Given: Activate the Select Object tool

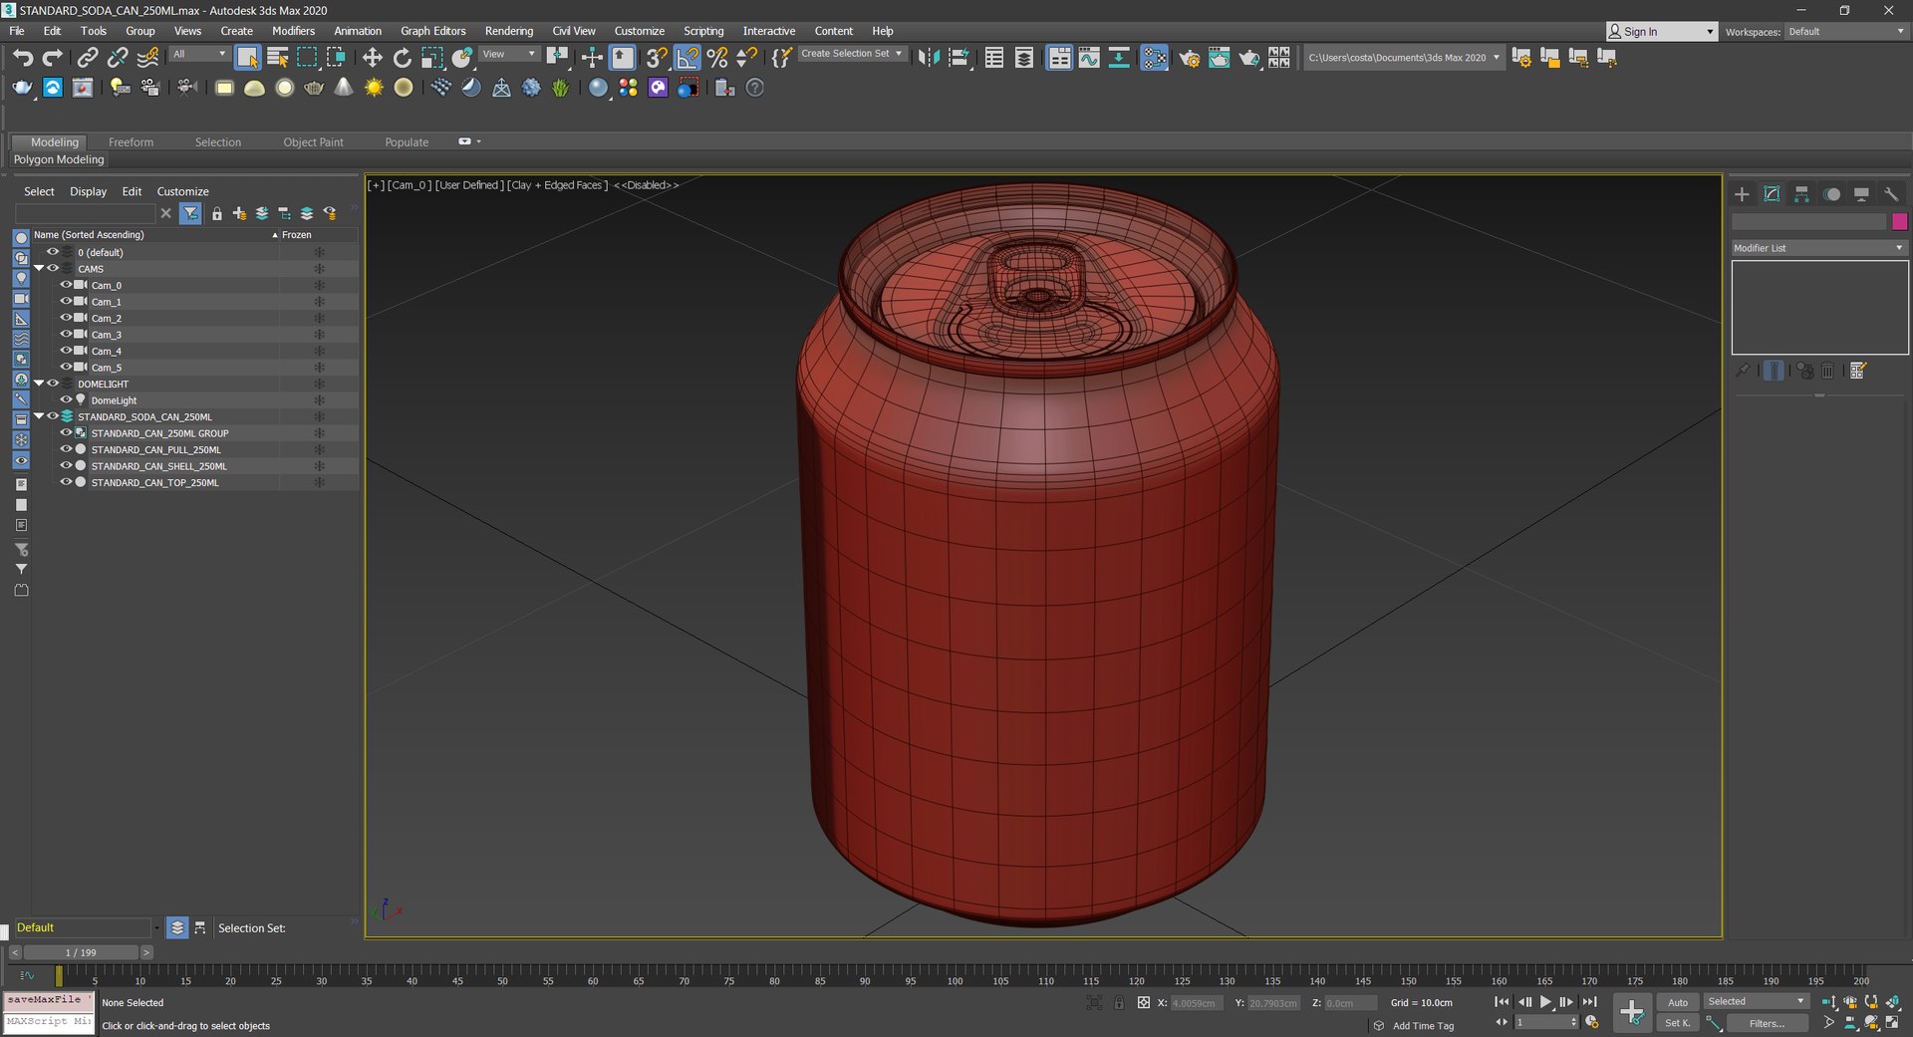Looking at the screenshot, I should coord(247,58).
